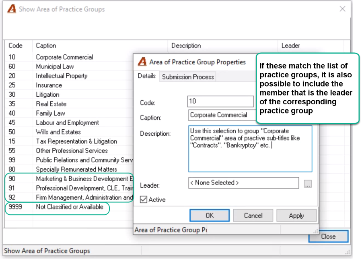Click the app logo in the Show Area of Practice Groups title bar
Viewport: 362px width, 259px height.
pos(12,9)
